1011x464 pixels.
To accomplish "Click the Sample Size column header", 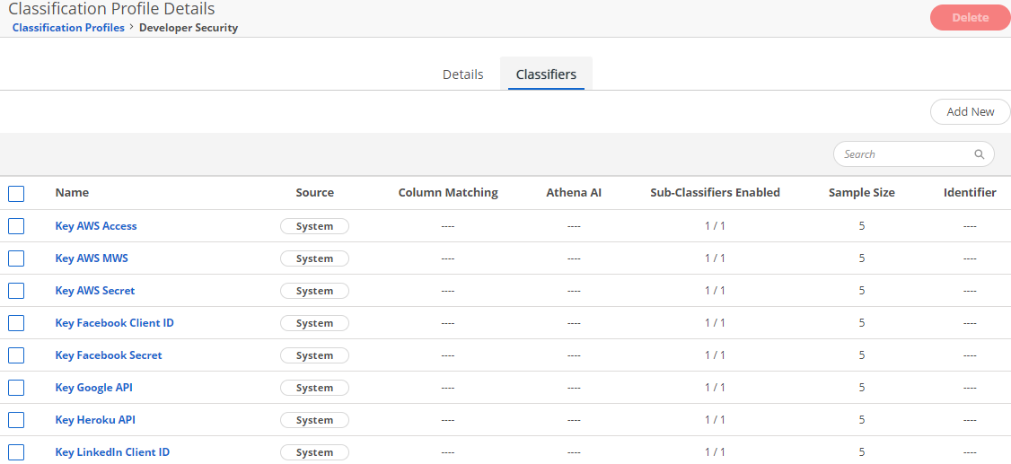I will [861, 192].
